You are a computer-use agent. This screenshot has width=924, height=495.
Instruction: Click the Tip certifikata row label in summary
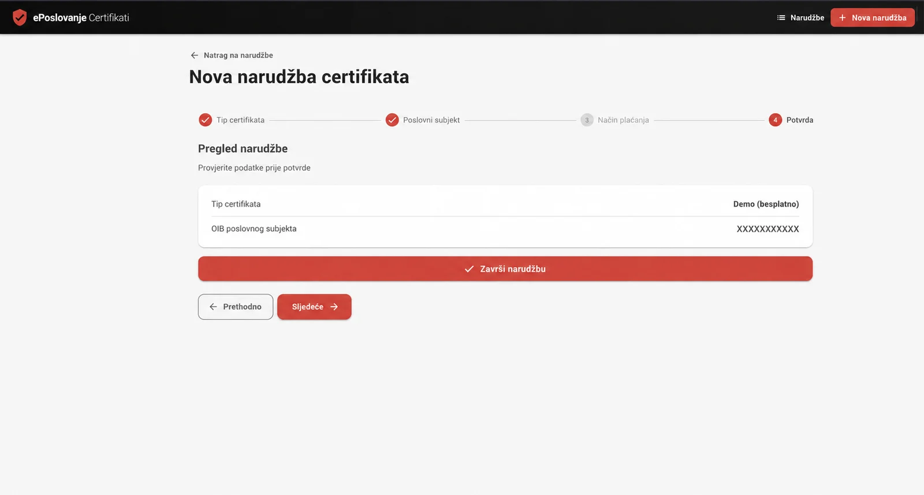(x=236, y=204)
